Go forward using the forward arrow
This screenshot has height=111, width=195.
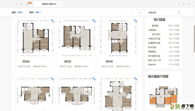(12, 4)
